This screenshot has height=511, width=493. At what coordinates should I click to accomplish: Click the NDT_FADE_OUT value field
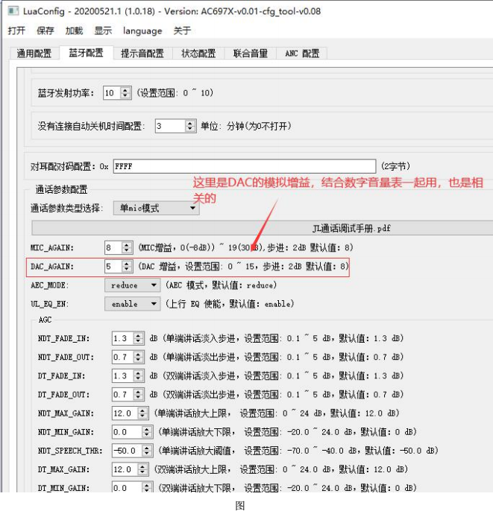pyautogui.click(x=122, y=357)
